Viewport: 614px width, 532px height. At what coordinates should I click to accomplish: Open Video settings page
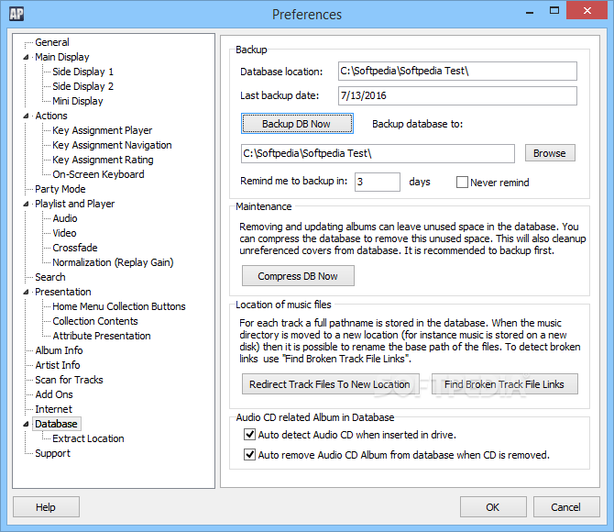(x=64, y=233)
